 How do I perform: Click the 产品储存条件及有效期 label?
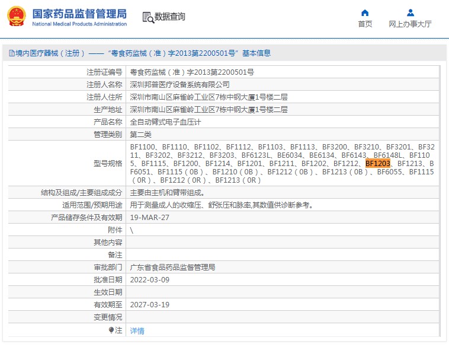[86, 217]
